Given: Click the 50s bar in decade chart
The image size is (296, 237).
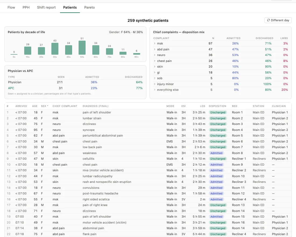Looking at the screenshot, I should (x=82, y=48).
